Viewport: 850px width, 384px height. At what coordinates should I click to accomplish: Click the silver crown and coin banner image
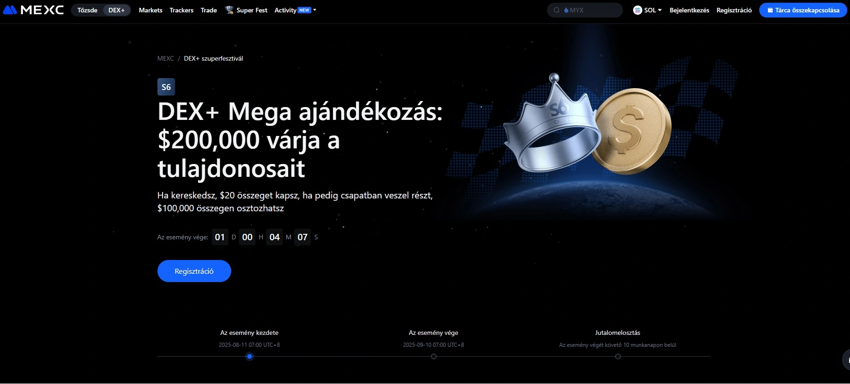coord(588,125)
